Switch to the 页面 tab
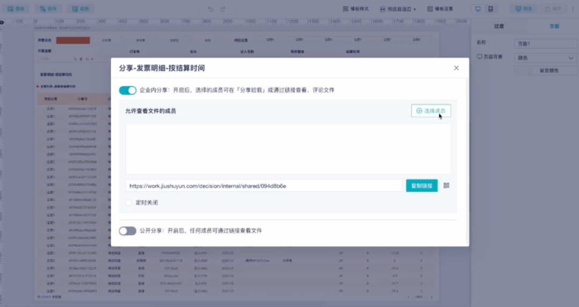The height and width of the screenshot is (307, 579). (554, 26)
